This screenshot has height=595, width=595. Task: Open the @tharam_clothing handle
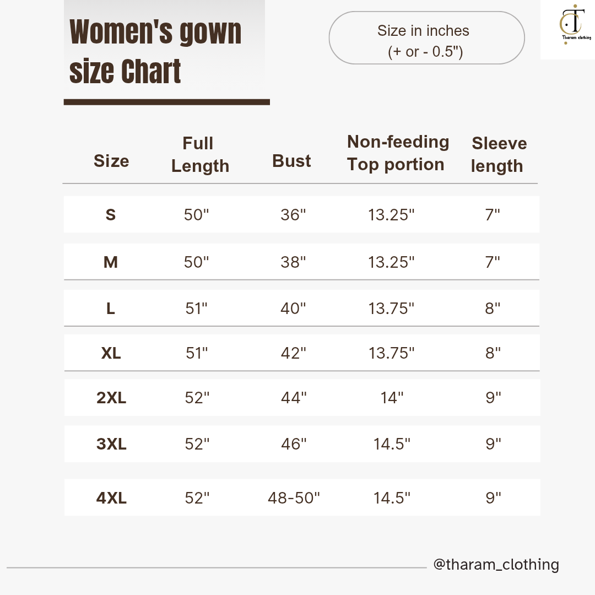[x=496, y=564]
